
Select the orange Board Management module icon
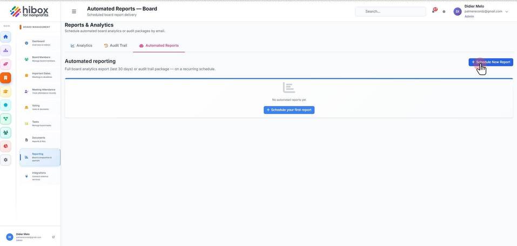pyautogui.click(x=5, y=78)
